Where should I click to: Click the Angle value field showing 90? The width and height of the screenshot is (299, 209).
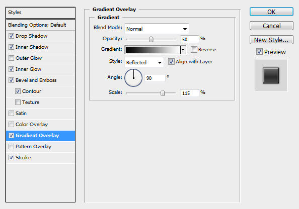(x=155, y=78)
